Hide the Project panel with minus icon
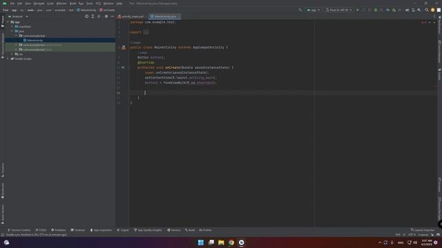Viewport: 442px width, 248px height. [112, 17]
